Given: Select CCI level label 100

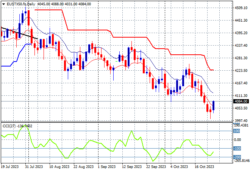Looking at the screenshot, I should click(x=237, y=131).
